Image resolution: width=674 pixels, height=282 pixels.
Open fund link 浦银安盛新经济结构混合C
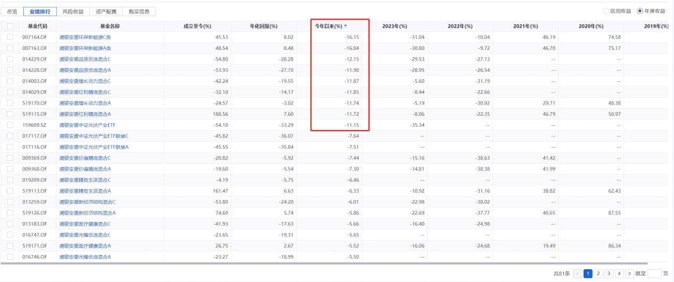click(x=87, y=202)
